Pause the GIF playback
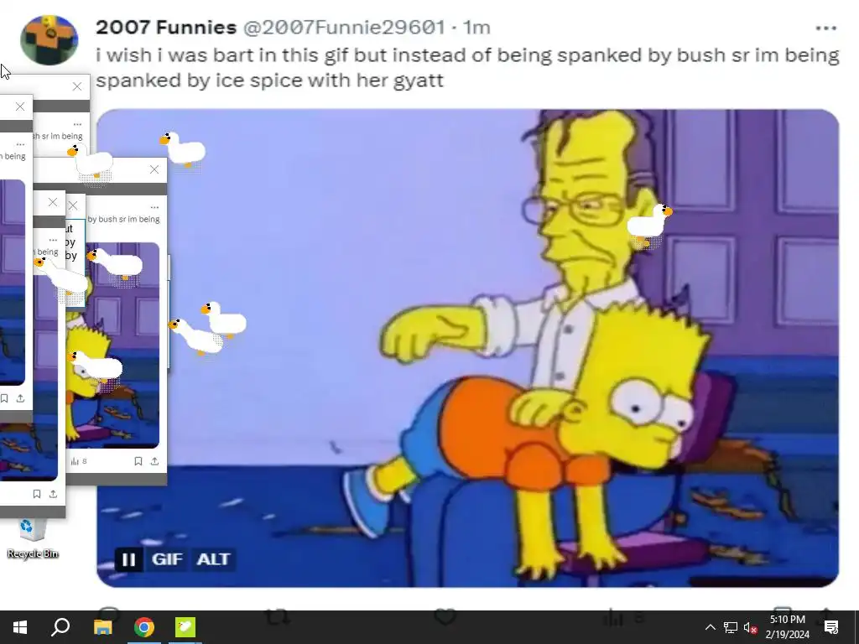The width and height of the screenshot is (859, 644). click(128, 559)
